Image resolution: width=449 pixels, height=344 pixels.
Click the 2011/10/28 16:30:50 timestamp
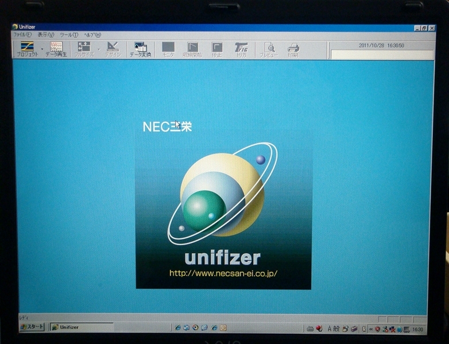coord(381,45)
